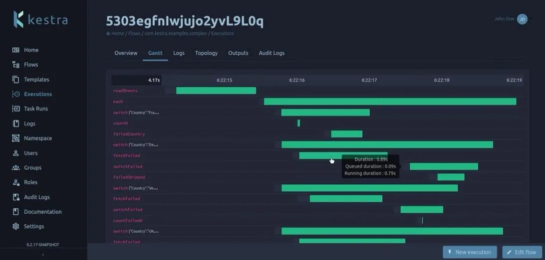Click the countFailed6 task label
Screen dimensions: 545x260
128,221
